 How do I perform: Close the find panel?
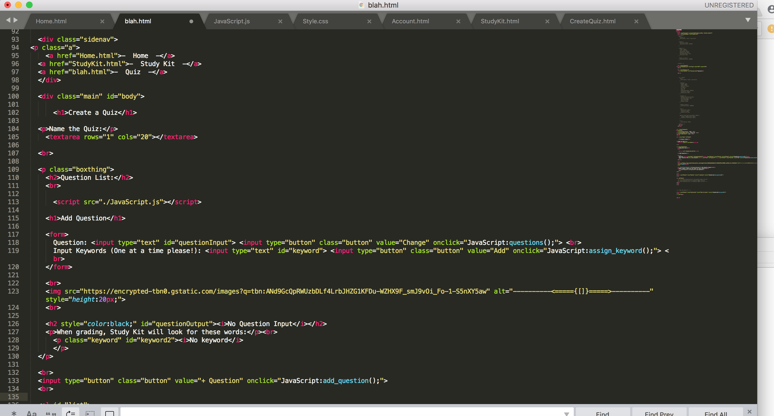click(x=749, y=411)
